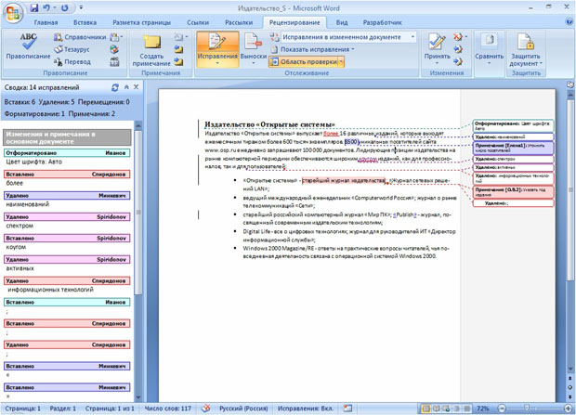The height and width of the screenshot is (415, 576).
Task: Open Справочники research pane
Action: point(80,37)
